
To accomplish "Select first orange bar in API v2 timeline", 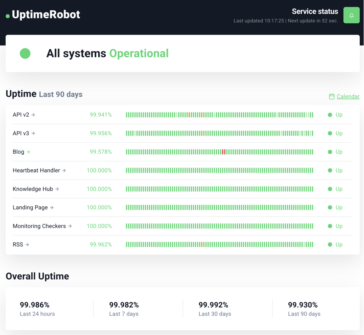I will [x=189, y=115].
